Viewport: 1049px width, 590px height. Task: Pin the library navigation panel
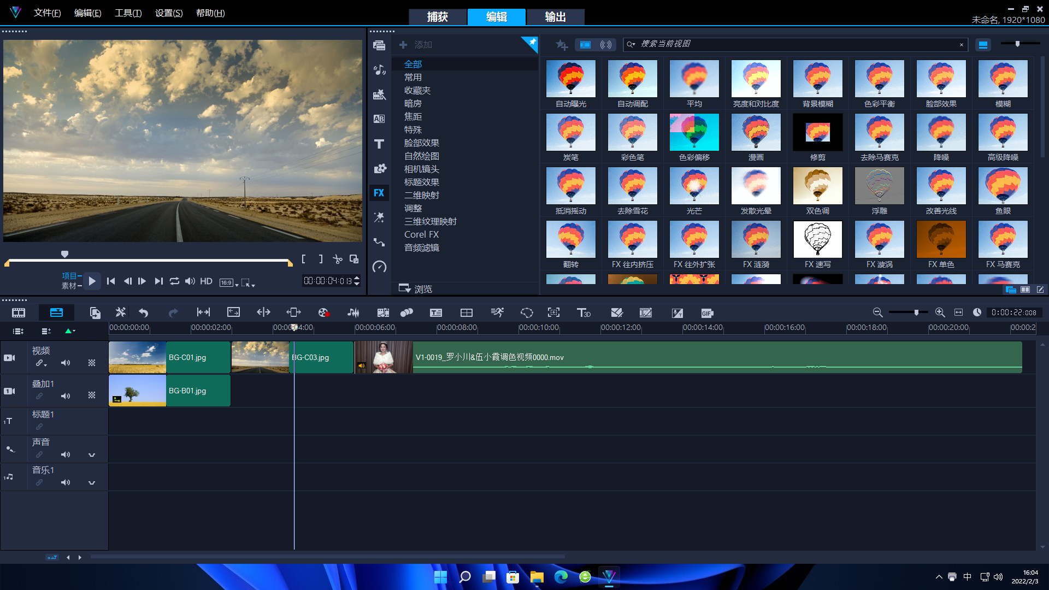530,43
